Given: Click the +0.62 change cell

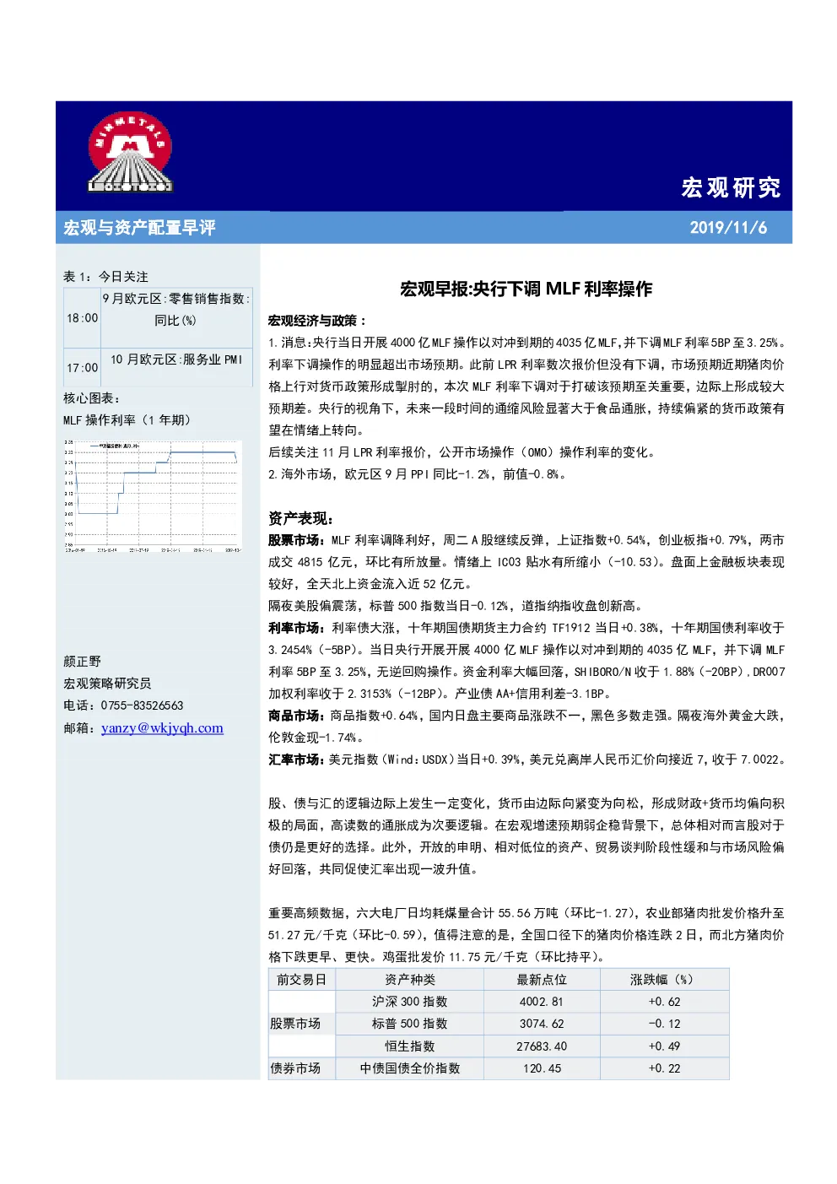Looking at the screenshot, I should tap(664, 1002).
